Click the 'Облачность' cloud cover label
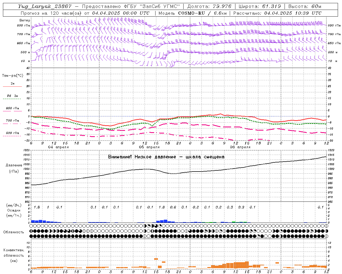Image resolution: width=342 pixels, height=274 pixels. pos(14,232)
